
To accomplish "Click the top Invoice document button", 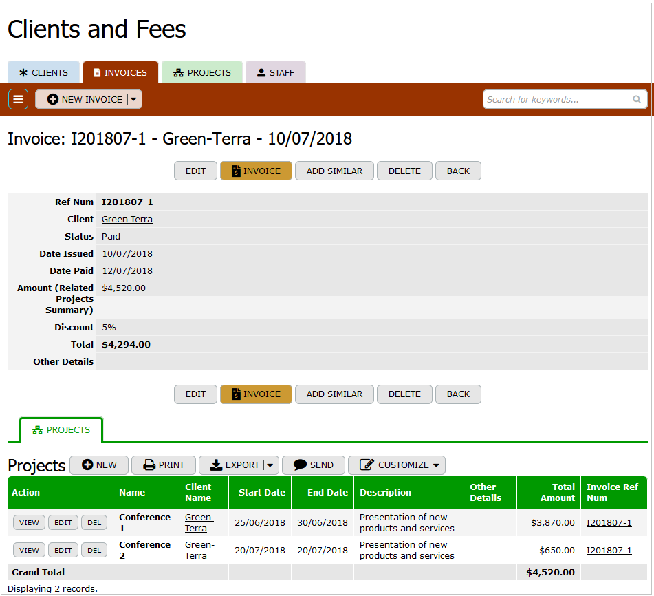I will [256, 171].
